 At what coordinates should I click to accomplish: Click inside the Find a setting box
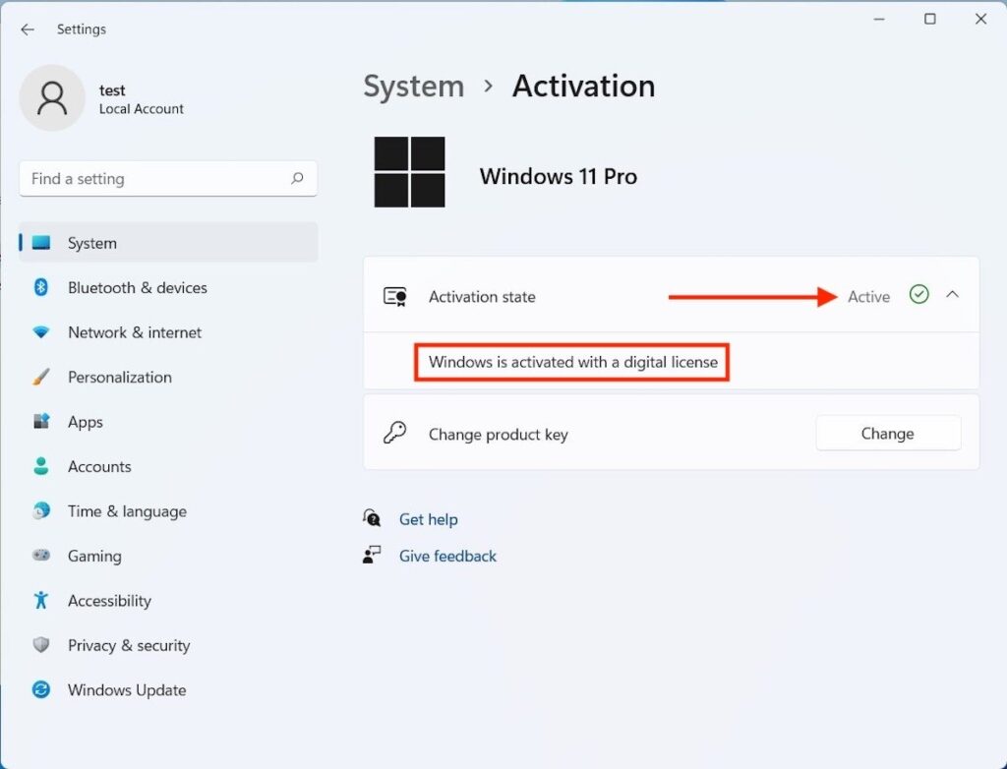(x=148, y=179)
